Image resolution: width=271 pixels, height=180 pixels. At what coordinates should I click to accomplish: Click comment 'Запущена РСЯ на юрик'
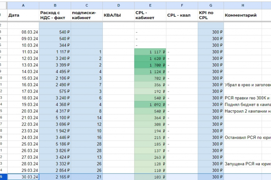pos(248,164)
